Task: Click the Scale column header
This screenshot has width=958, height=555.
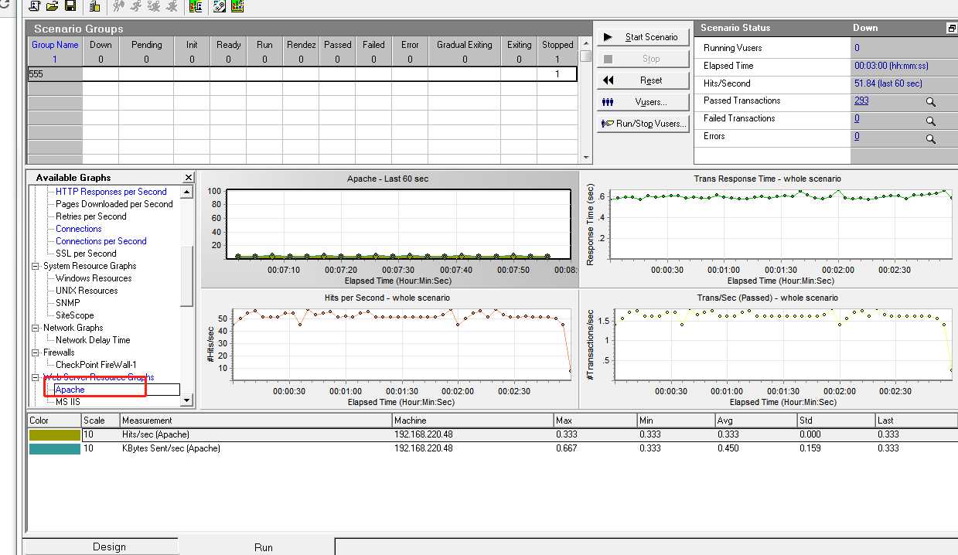Action: (100, 421)
